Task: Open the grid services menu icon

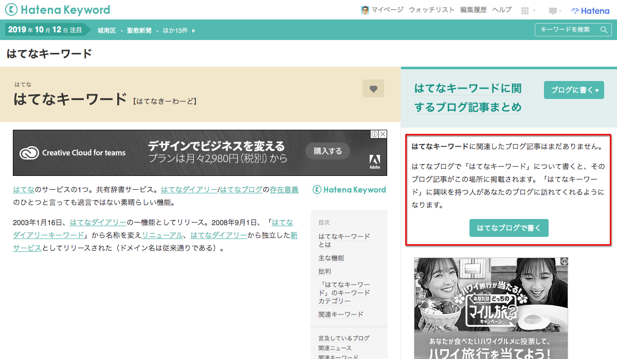Action: pos(525,11)
